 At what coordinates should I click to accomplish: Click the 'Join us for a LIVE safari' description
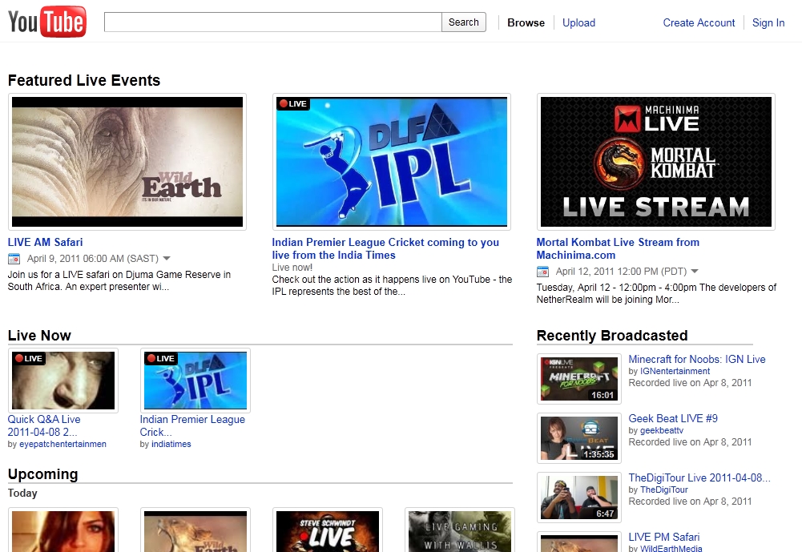coord(119,281)
